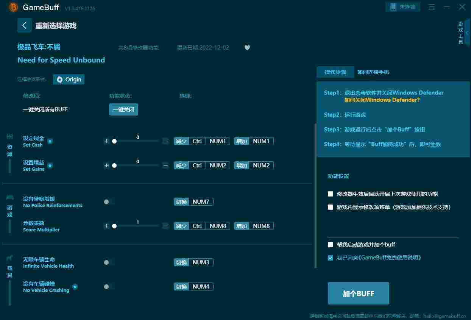The image size is (471, 320).
Task: Select the resources category icon
Action: click(x=10, y=136)
